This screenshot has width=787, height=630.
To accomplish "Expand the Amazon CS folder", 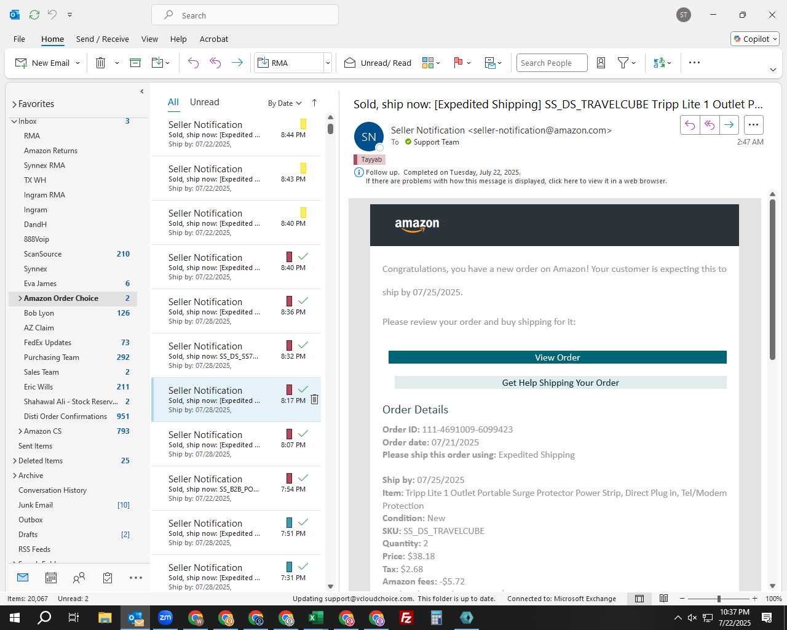I will coord(20,431).
